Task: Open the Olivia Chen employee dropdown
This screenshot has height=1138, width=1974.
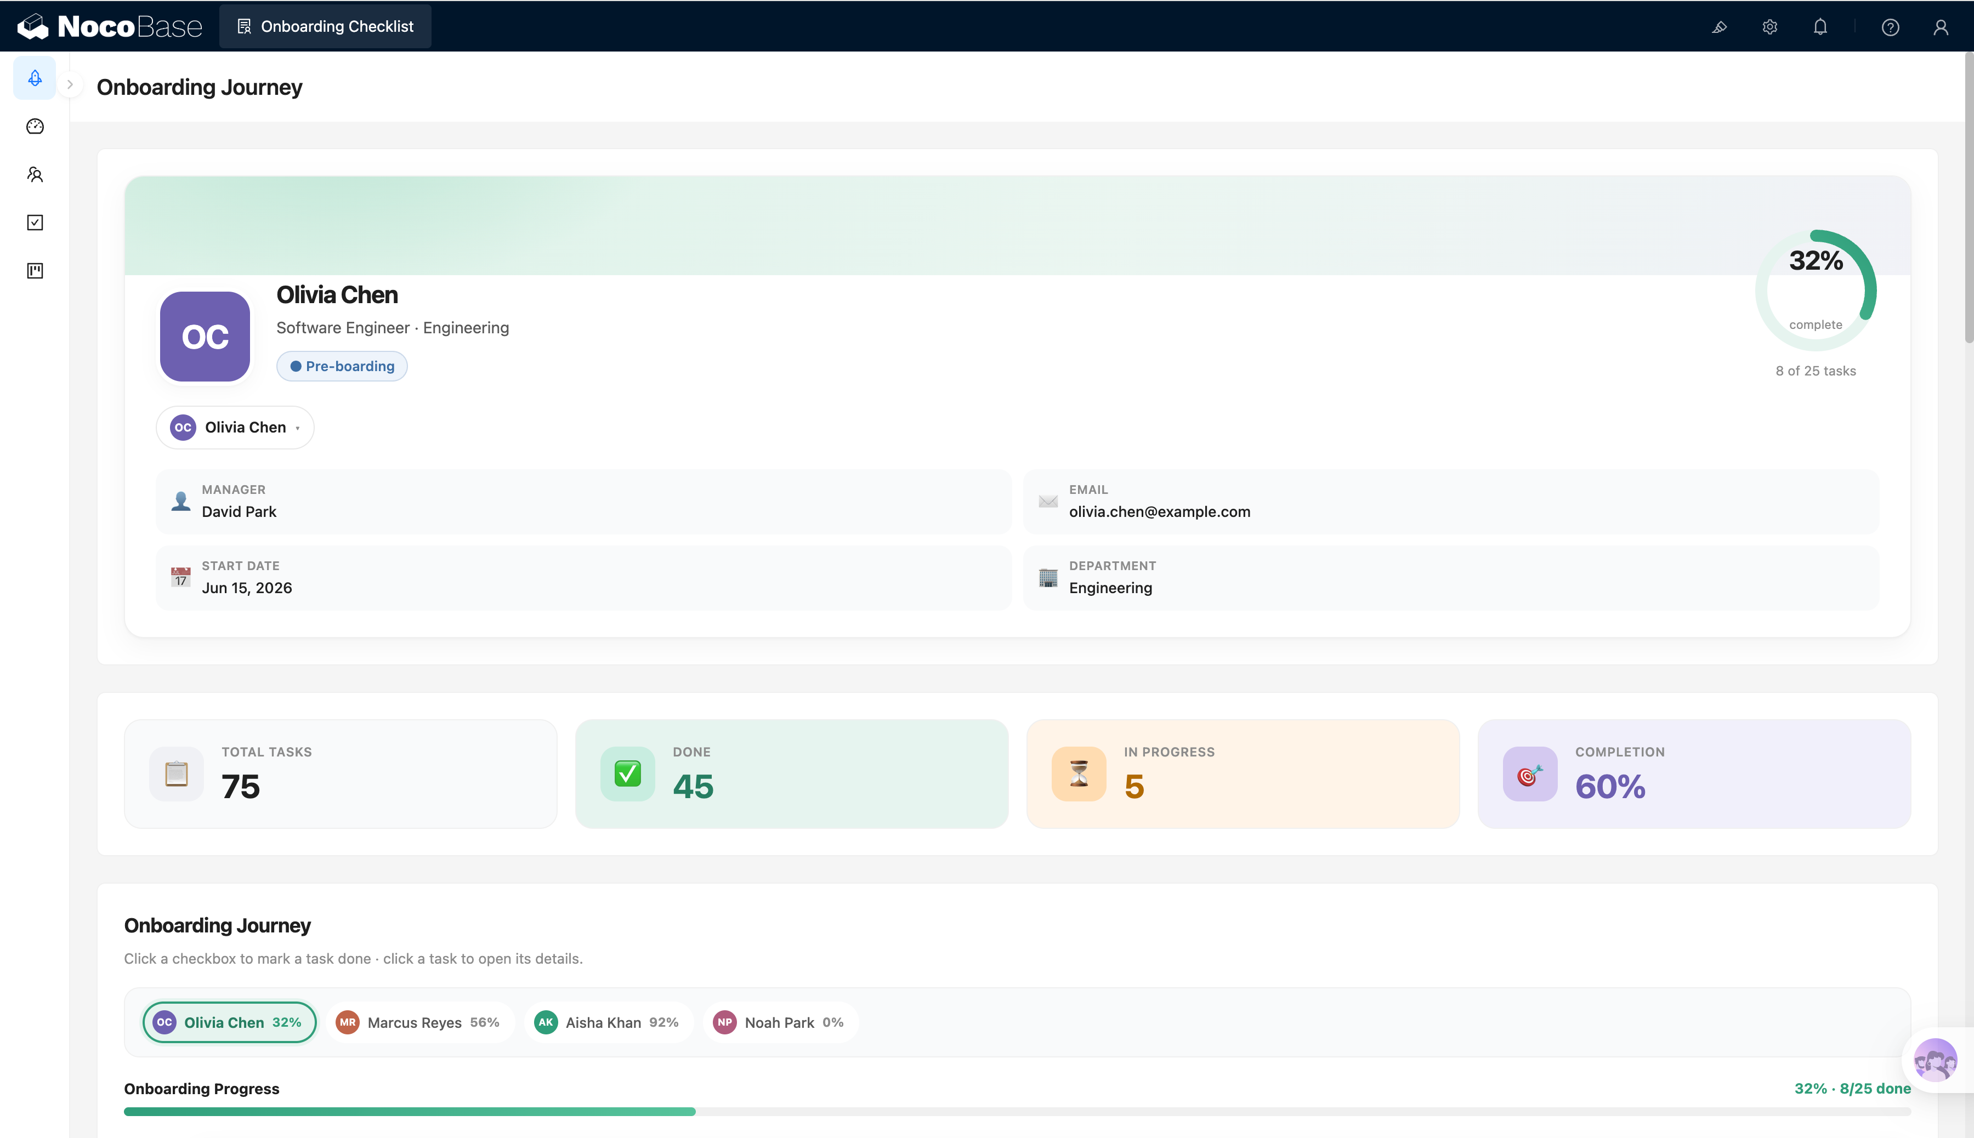Action: pos(235,428)
